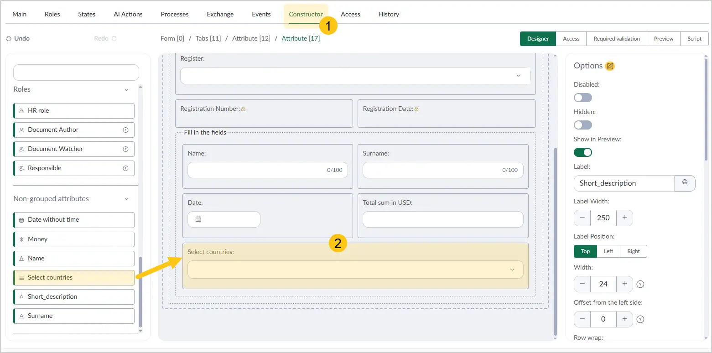Click the globe icon beside Label field
The width and height of the screenshot is (712, 353).
[x=685, y=182]
